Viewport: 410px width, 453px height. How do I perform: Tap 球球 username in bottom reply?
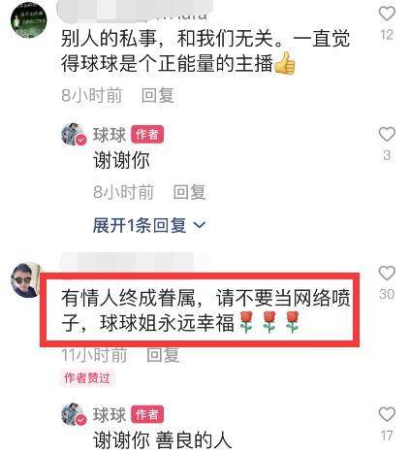click(110, 414)
